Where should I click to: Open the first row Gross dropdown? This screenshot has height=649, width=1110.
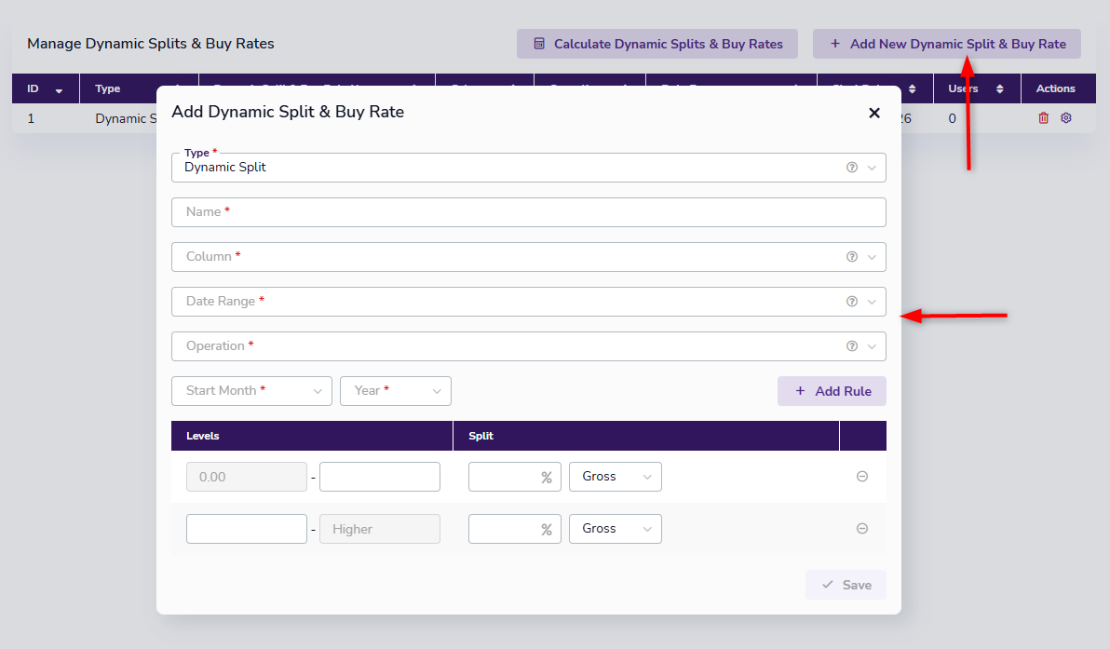[x=615, y=477]
